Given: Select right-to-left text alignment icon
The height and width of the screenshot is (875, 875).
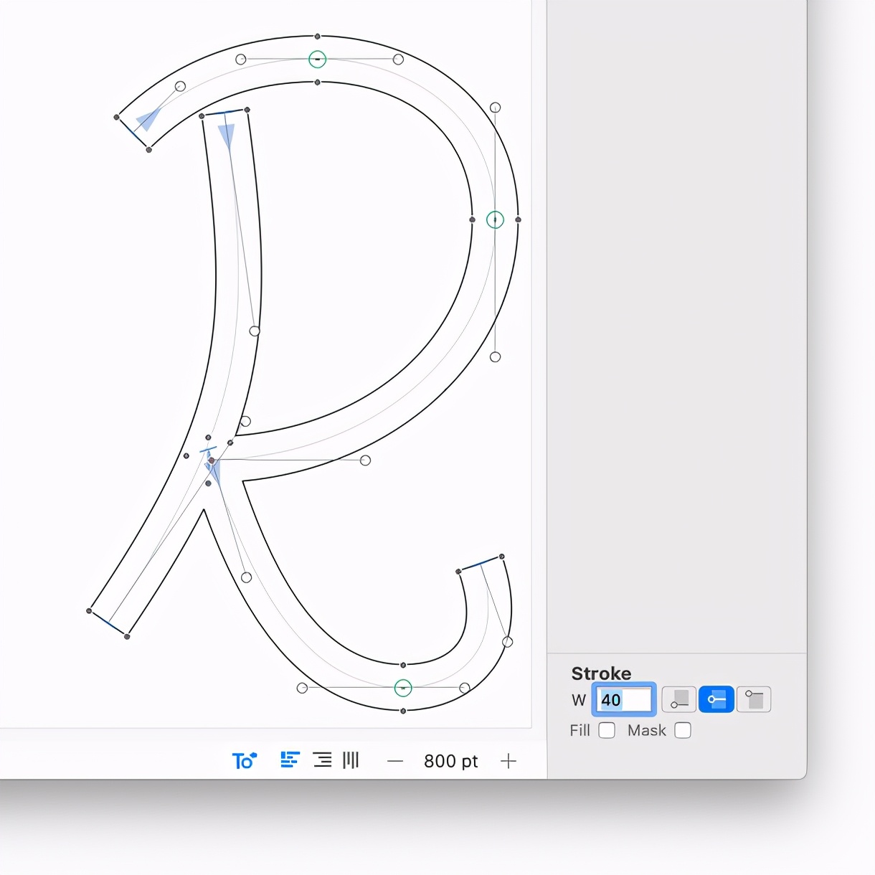Looking at the screenshot, I should (x=323, y=760).
